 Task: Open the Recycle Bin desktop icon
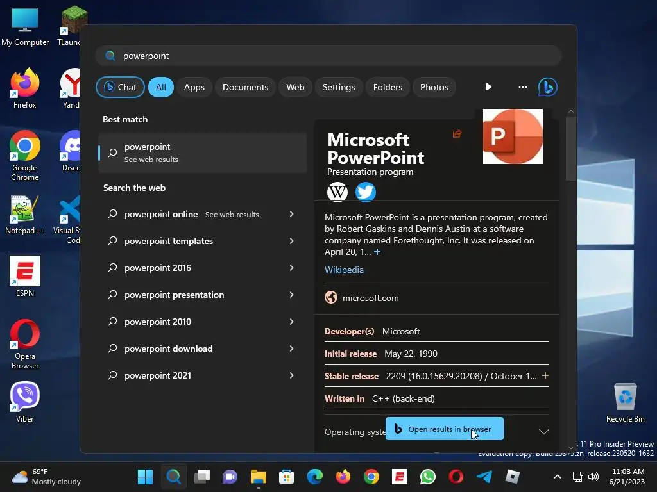625,402
